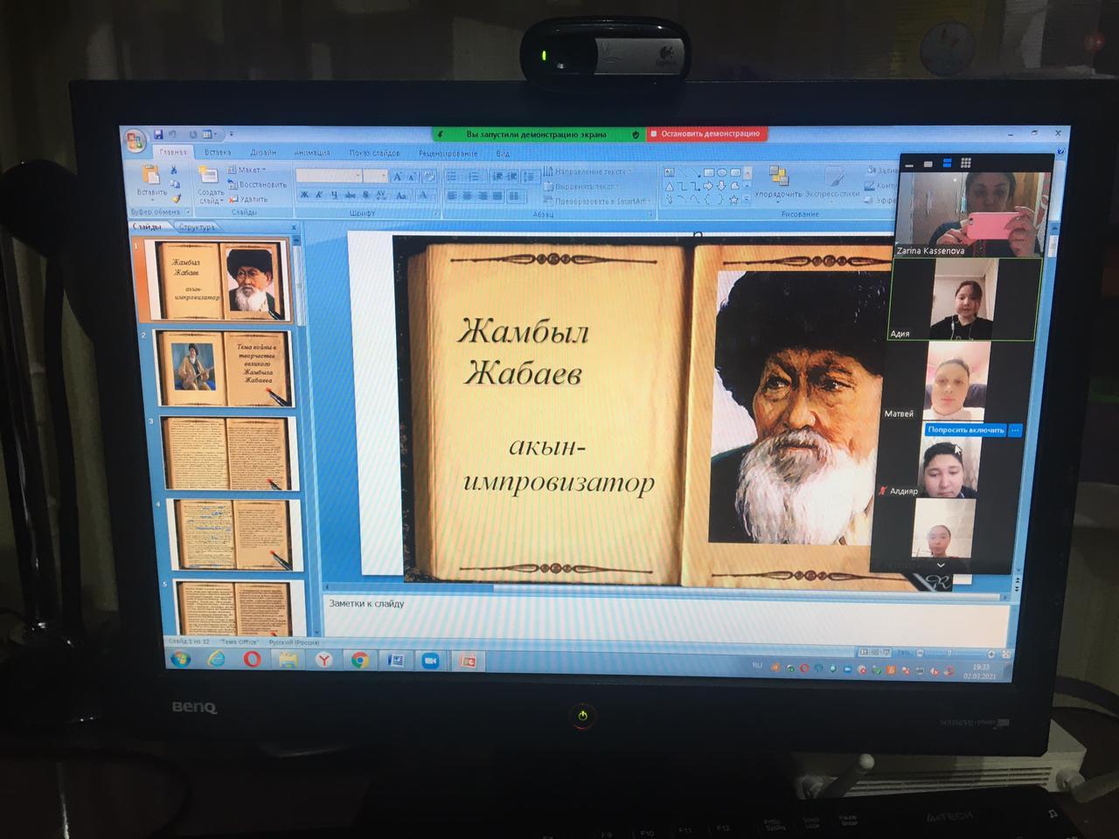Open the Рецензирование ribbon tab
The height and width of the screenshot is (839, 1119).
click(x=448, y=154)
